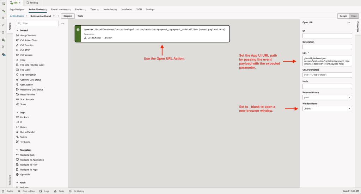Click the Reset Dirty Data Status icon
The height and width of the screenshot is (194, 361).
click(17, 90)
